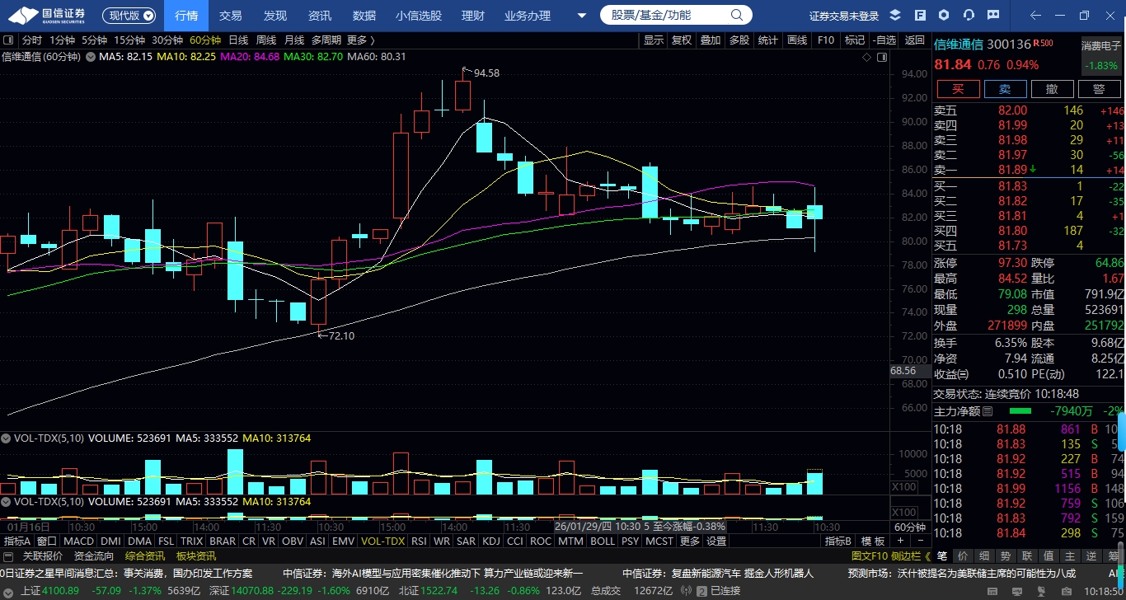The image size is (1126, 600).
Task: Click the plus zoom-in button near 模板
Action: coord(900,541)
